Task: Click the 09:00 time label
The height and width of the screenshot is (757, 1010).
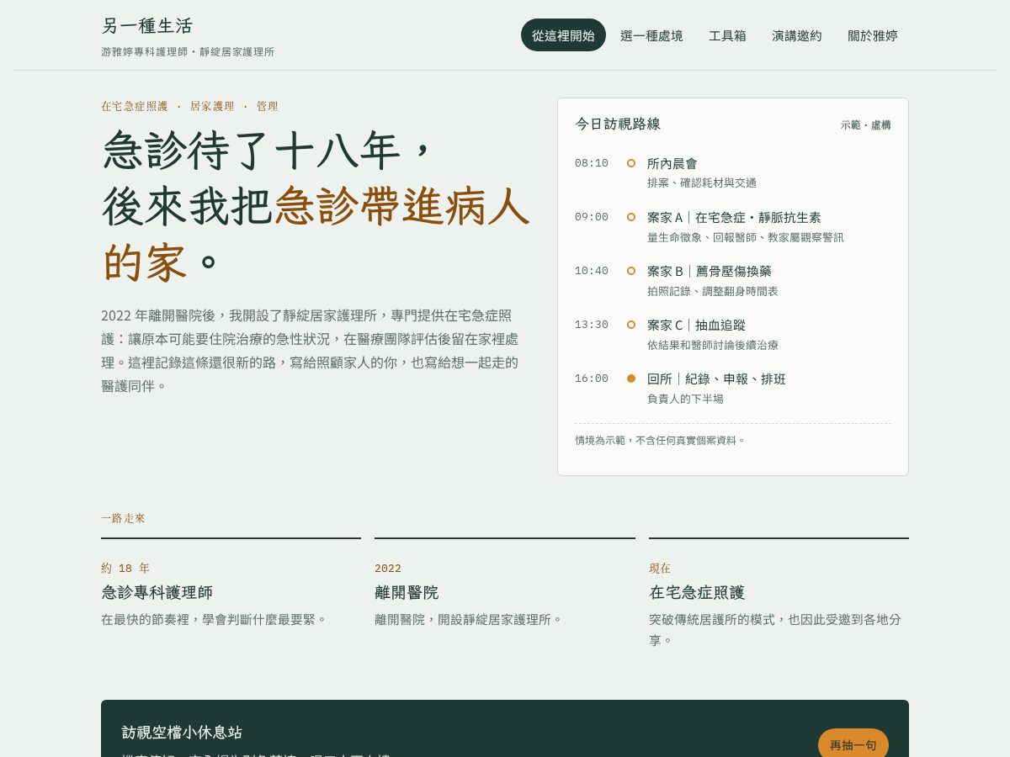Action: coord(592,217)
